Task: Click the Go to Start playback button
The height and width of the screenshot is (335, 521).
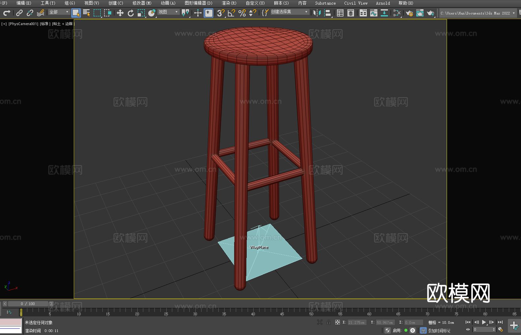Action: (468, 322)
